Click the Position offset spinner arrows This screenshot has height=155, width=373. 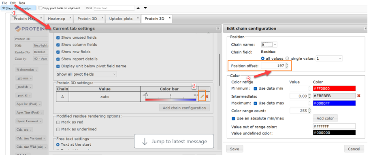click(x=287, y=66)
